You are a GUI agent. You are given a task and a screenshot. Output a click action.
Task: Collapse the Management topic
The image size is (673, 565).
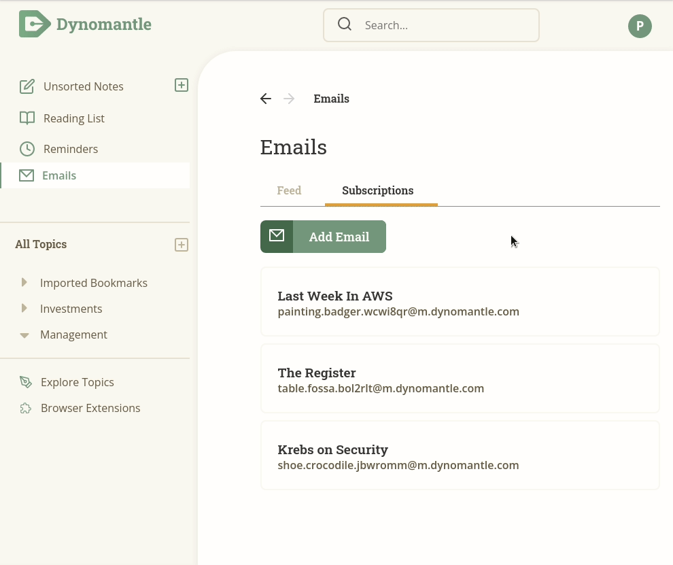point(24,335)
